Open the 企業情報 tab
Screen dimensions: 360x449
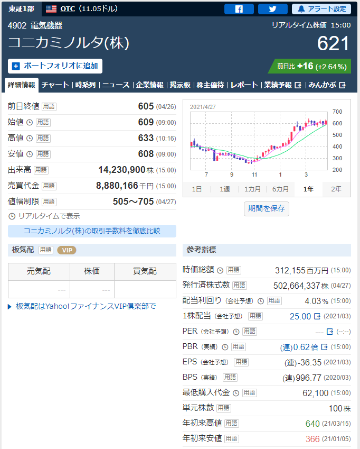point(150,85)
